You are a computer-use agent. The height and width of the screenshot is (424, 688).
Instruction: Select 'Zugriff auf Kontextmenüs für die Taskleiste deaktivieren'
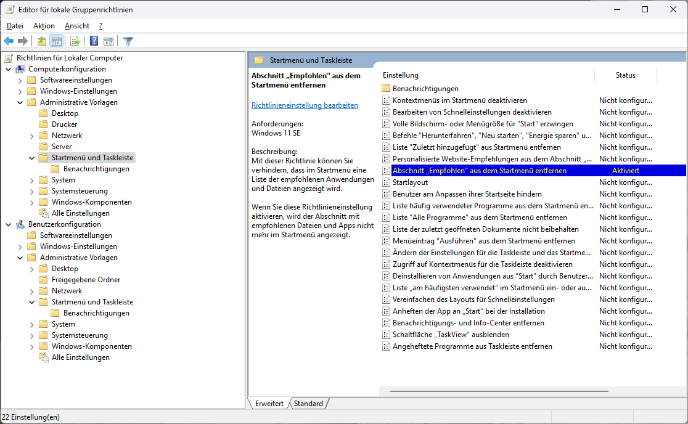point(482,264)
